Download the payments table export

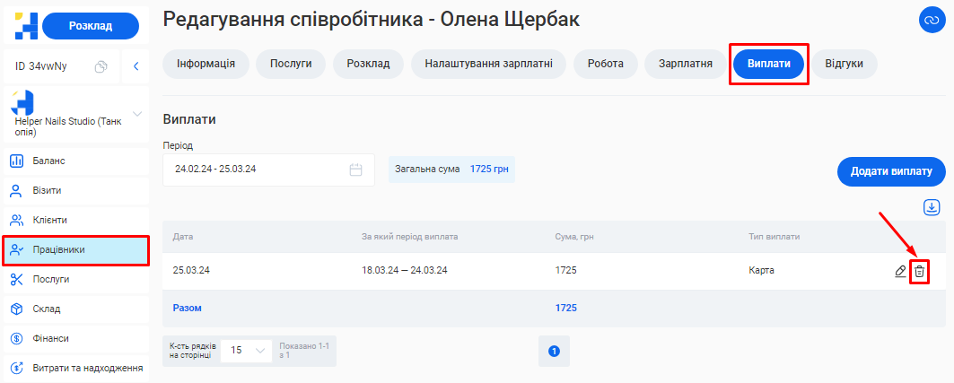[x=932, y=207]
